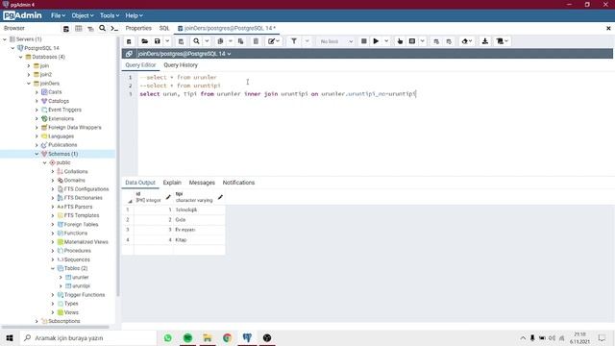Click the View Data grid icon in the Browser header
615x346 pixels.
[x=79, y=29]
